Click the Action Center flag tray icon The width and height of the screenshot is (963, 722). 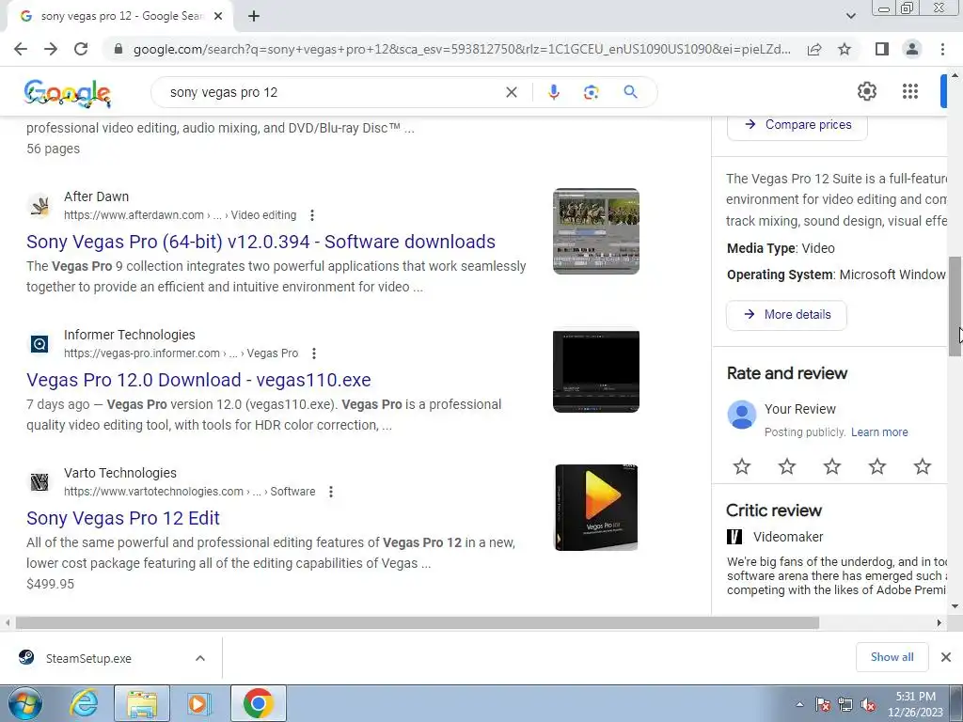tap(823, 705)
